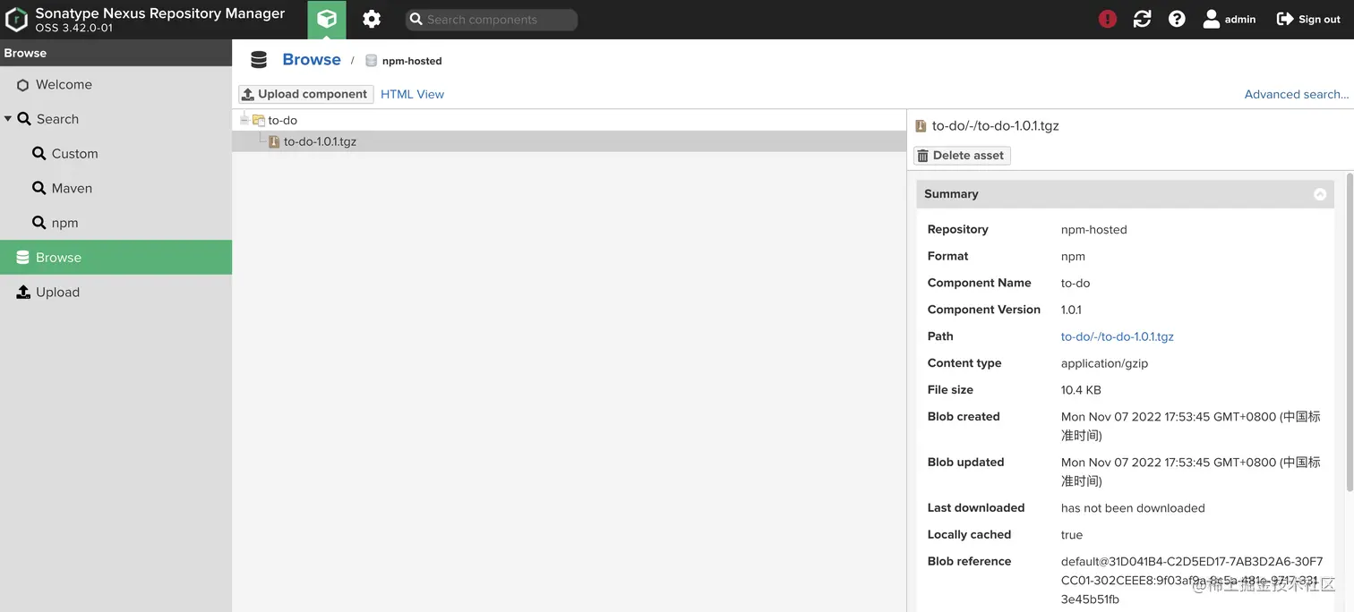Screen dimensions: 1354x612
Task: Click the refresh icon in the header
Action: 1142,19
